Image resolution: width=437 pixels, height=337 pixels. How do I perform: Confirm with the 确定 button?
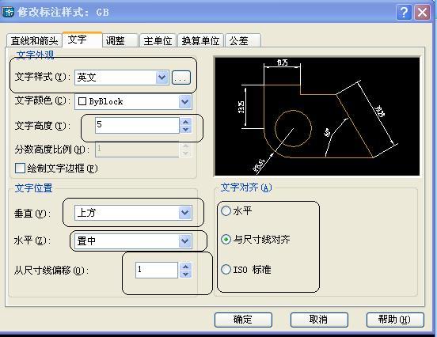(243, 320)
